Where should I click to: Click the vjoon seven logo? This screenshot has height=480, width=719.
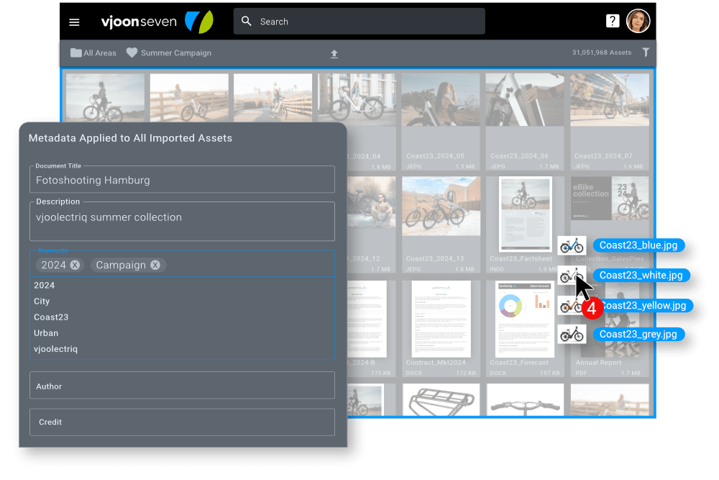coord(139,21)
